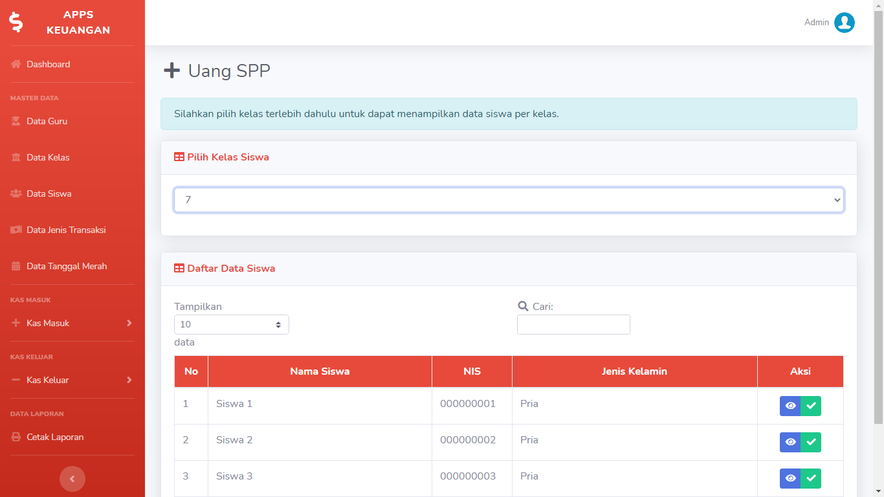Click NIS value 000000003

pos(468,476)
